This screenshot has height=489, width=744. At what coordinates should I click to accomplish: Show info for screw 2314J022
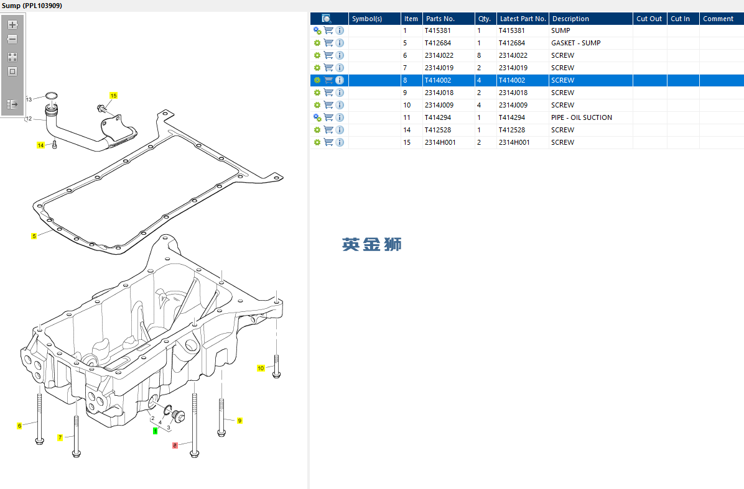coord(340,55)
